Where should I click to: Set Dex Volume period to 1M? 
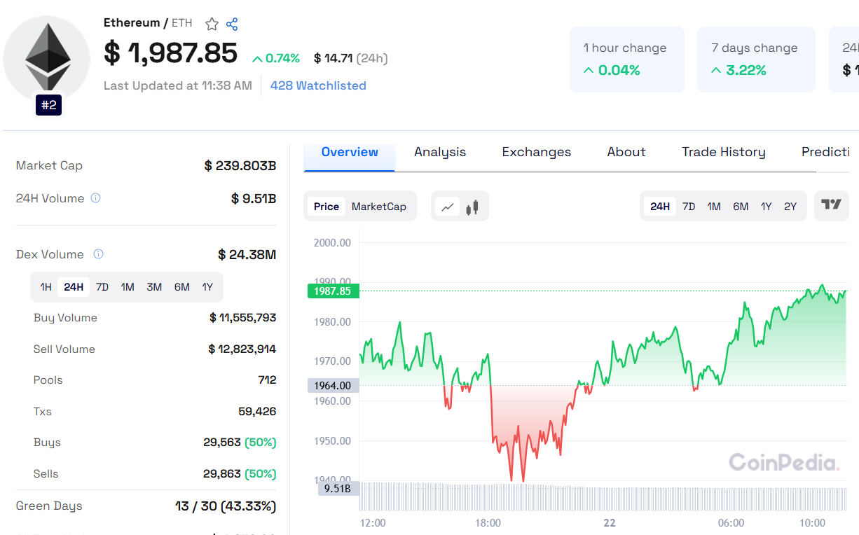pyautogui.click(x=128, y=287)
